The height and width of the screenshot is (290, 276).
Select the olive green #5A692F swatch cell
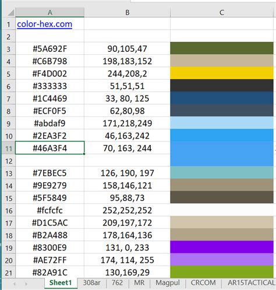(222, 48)
